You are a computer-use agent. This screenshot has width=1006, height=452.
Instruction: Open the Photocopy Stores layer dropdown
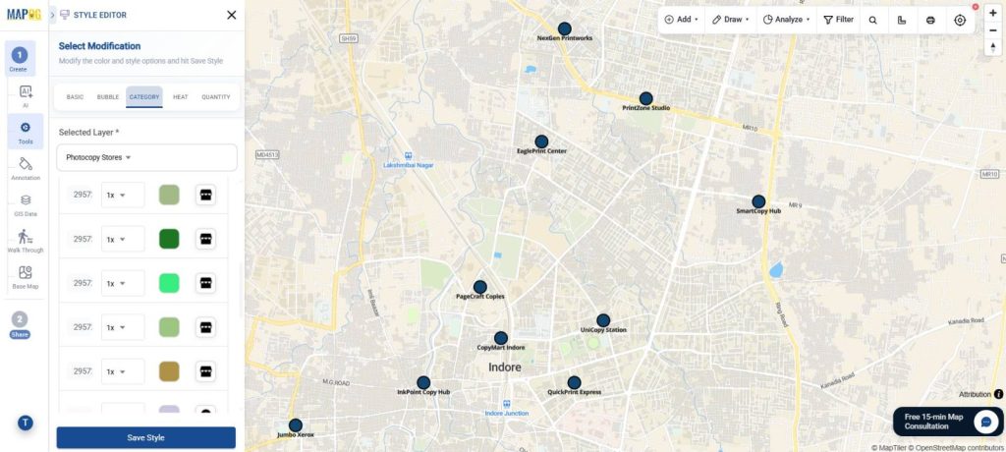(147, 157)
